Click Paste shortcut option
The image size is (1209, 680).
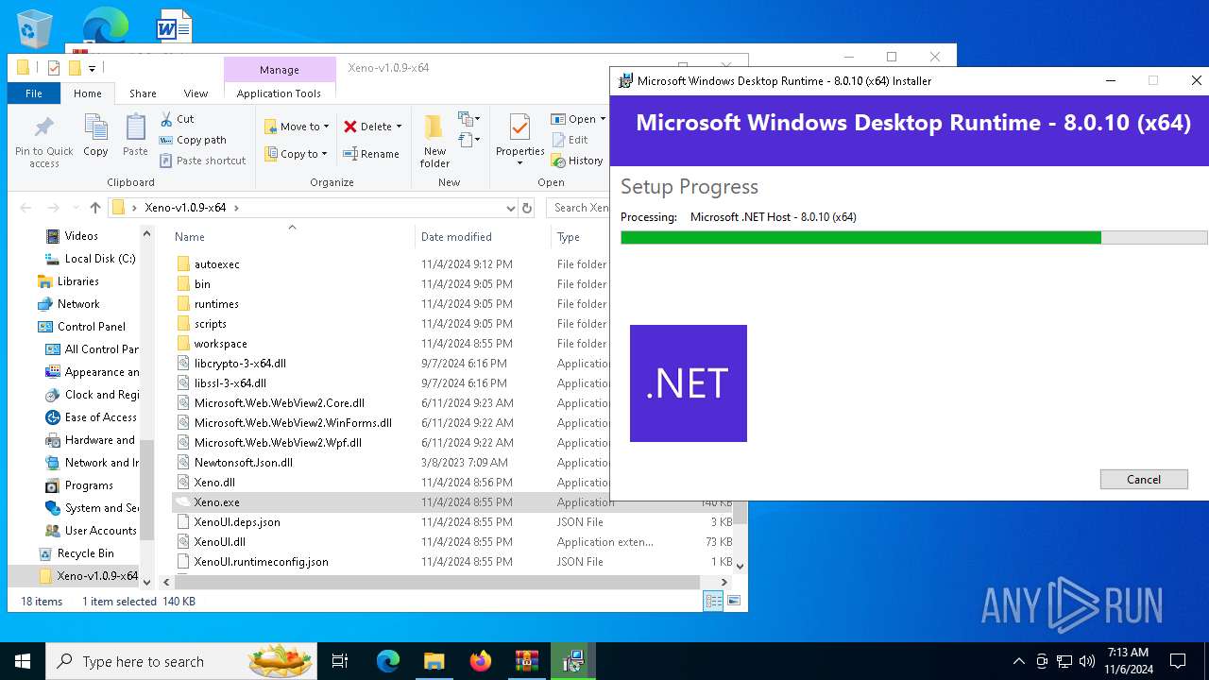point(202,161)
